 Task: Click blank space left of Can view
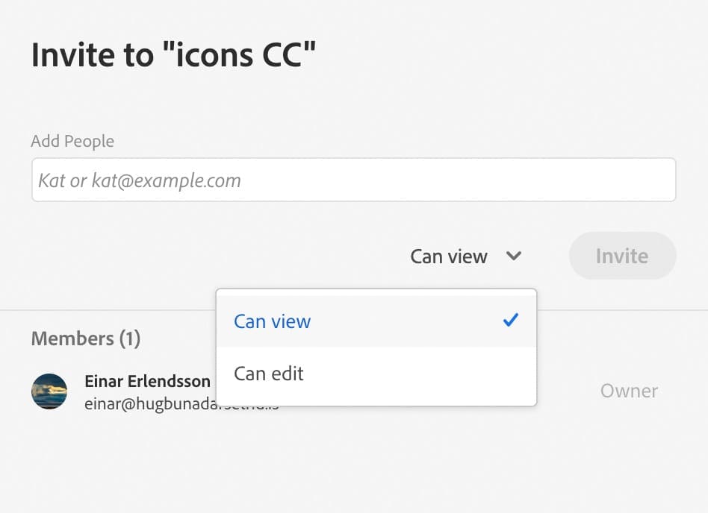click(217, 256)
